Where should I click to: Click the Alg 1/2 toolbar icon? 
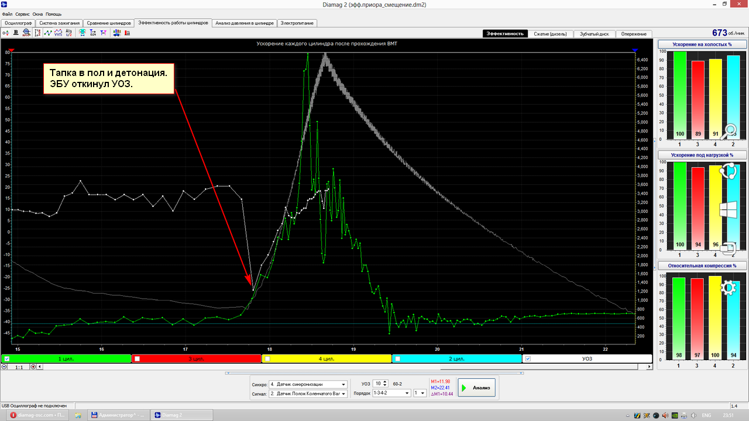click(68, 33)
